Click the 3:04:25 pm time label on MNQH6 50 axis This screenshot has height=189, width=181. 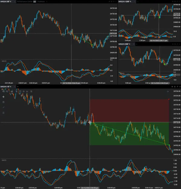71,83
